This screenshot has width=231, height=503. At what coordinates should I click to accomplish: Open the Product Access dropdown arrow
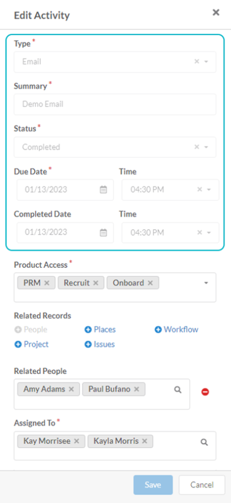tap(206, 283)
